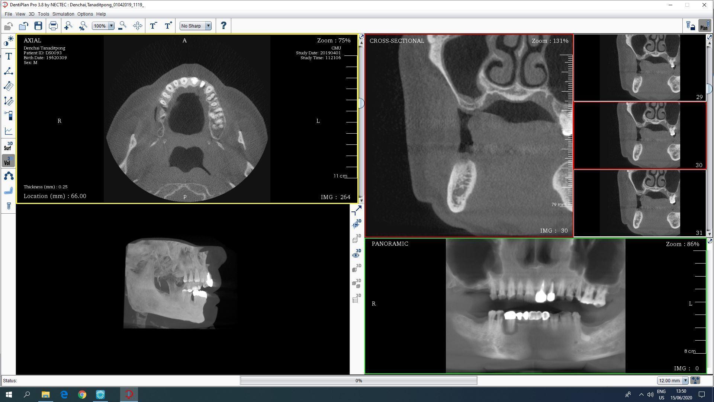Click the 0% status progress bar
Screen dimensions: 714x402
[x=358, y=380]
